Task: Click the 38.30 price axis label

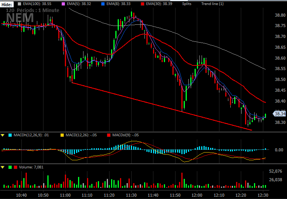Action: coord(280,122)
